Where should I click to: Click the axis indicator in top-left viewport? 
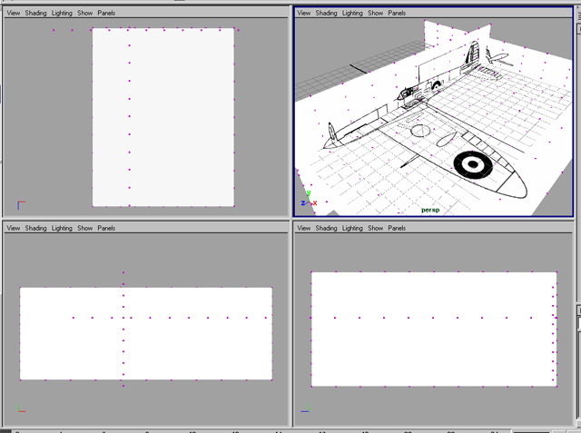pos(22,205)
